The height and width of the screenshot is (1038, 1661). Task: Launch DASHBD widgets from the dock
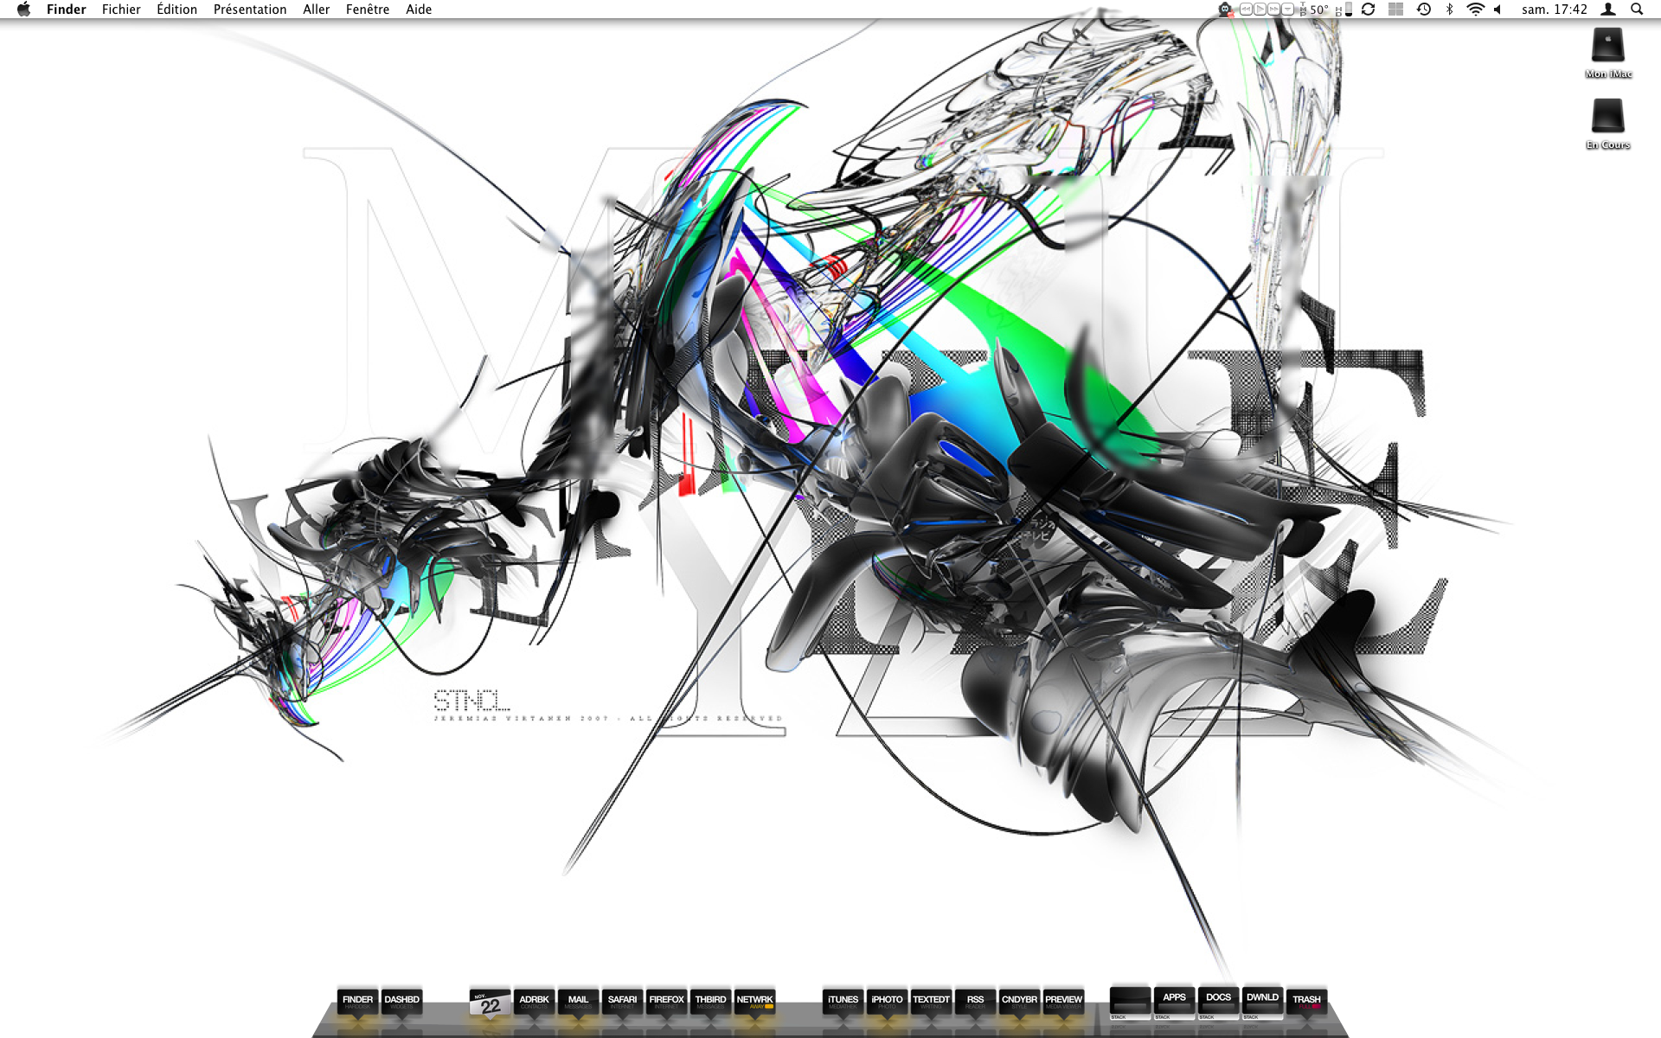point(401,1003)
